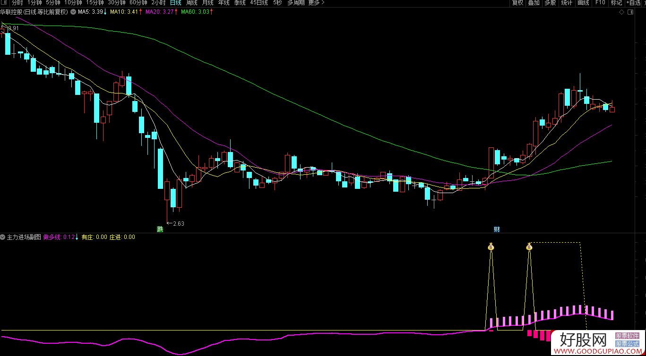Screen dimensions: 646x356
Task: Activate the 画线 drawing tools button
Action: pos(583,3)
